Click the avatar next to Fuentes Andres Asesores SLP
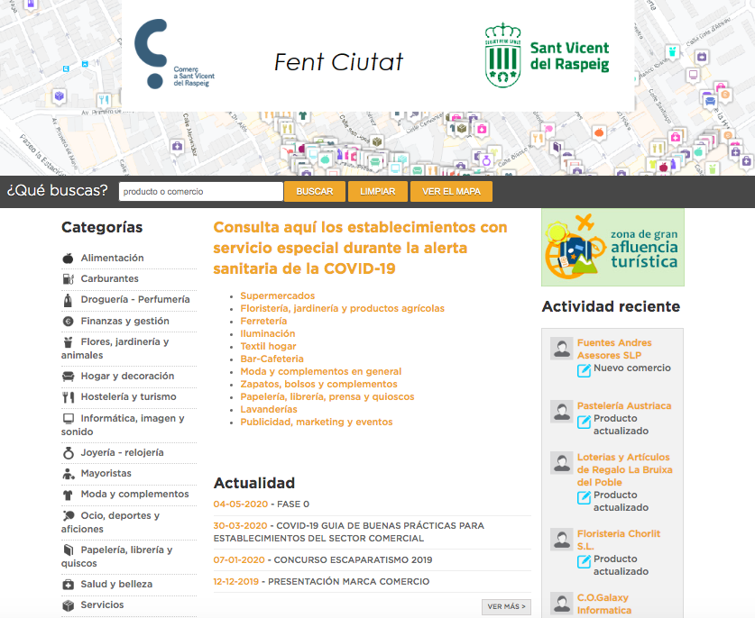The height and width of the screenshot is (618, 755). click(x=561, y=349)
